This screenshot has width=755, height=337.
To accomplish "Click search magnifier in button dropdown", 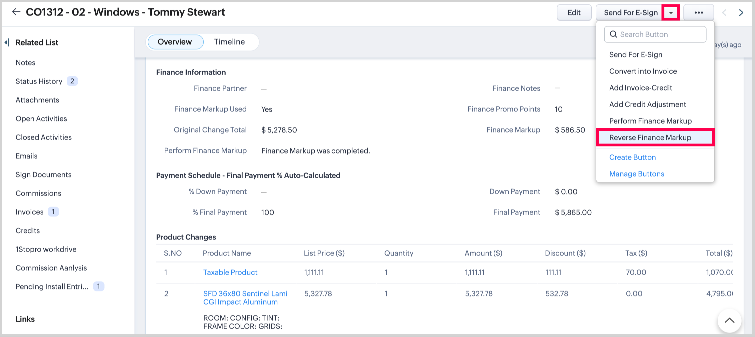I will coord(613,34).
